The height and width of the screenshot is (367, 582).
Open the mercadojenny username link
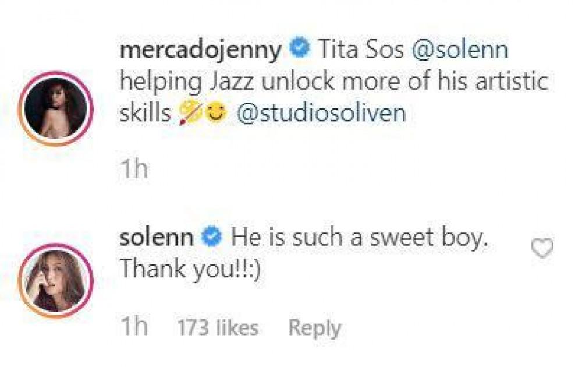tap(200, 50)
